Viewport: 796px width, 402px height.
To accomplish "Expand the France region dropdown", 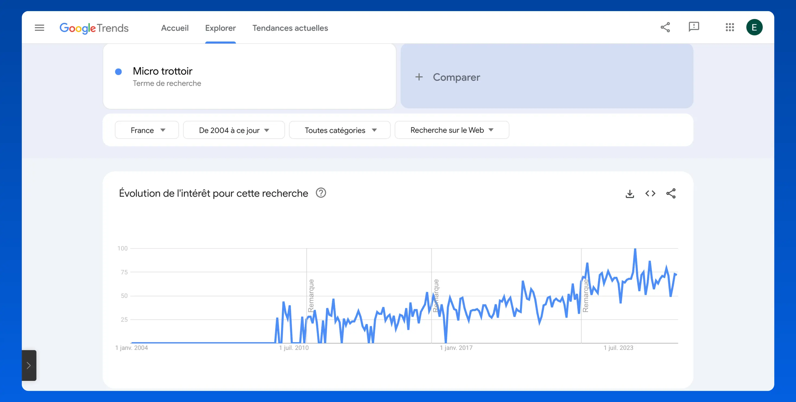I will pyautogui.click(x=147, y=130).
